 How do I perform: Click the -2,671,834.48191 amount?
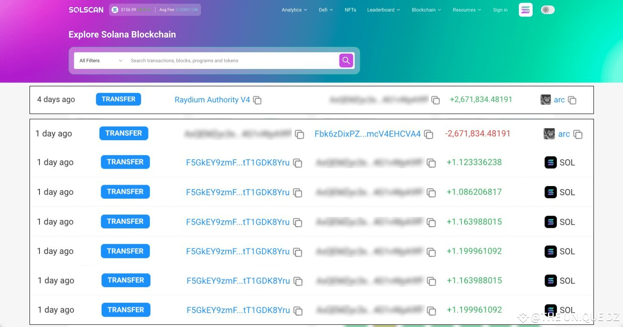[x=478, y=134]
